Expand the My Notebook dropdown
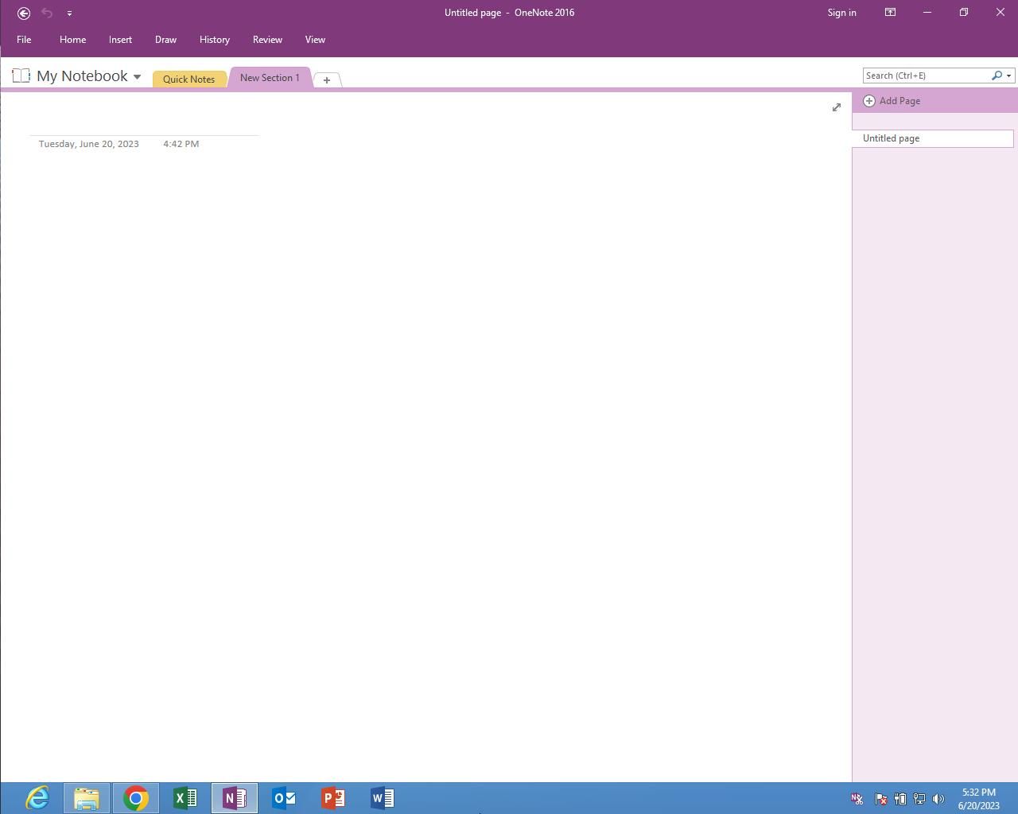Screen dimensions: 1018x814 click(137, 77)
